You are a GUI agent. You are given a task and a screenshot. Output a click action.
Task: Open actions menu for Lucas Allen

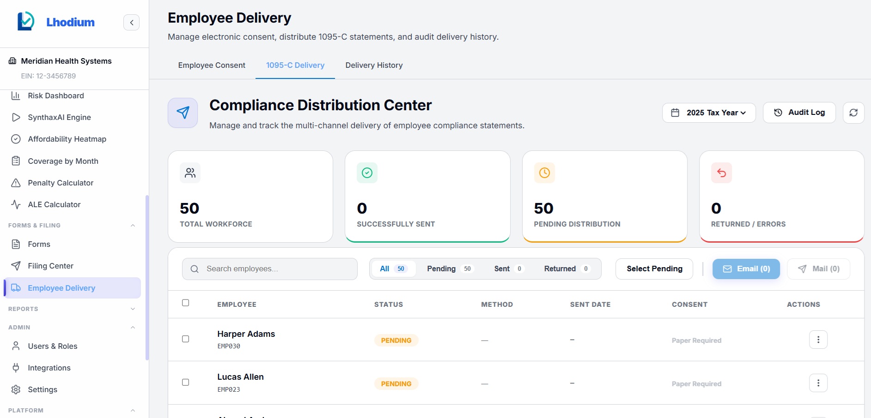(x=818, y=383)
